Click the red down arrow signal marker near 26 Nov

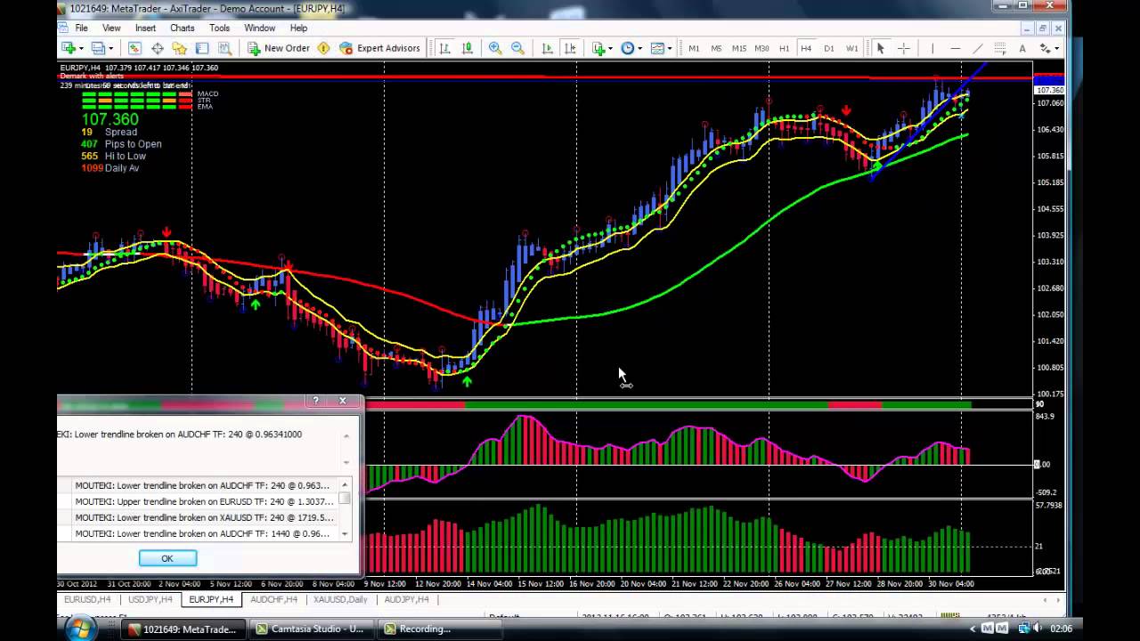(846, 110)
